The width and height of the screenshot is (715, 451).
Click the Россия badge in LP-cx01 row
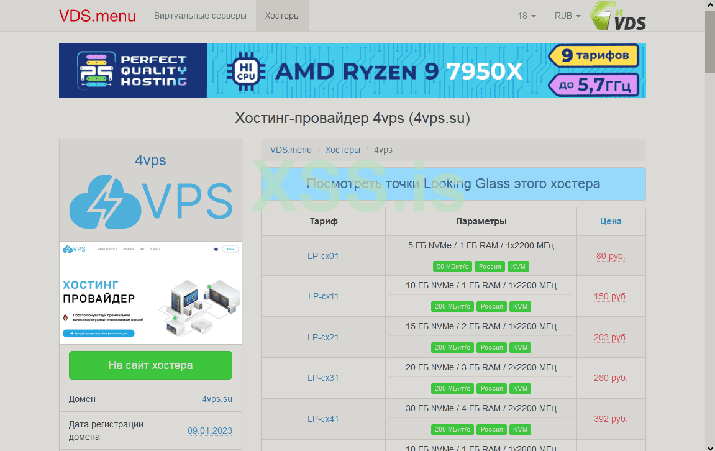pos(490,266)
